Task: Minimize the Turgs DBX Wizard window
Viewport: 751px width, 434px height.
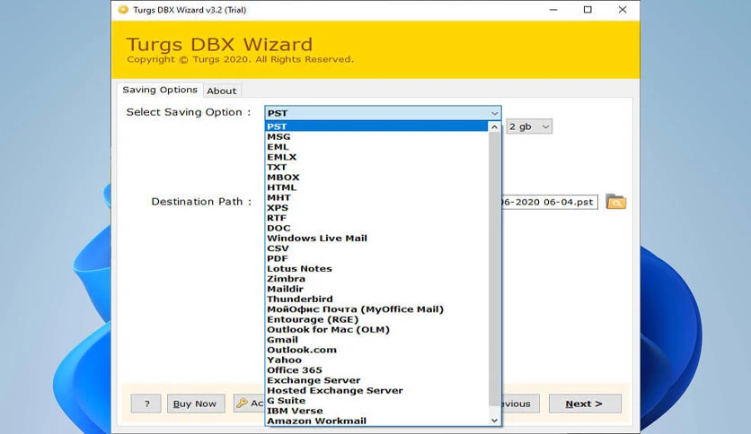Action: [x=553, y=10]
